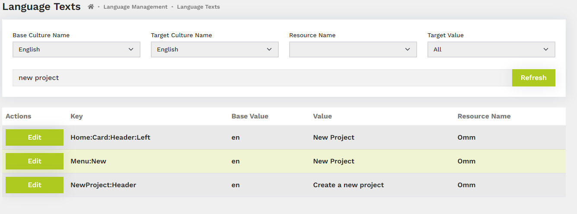This screenshot has height=214, width=577.
Task: Click the Language Texts breadcrumb item
Action: coord(198,7)
